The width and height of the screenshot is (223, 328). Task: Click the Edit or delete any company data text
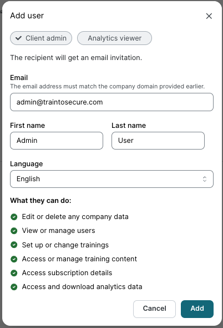(75, 217)
